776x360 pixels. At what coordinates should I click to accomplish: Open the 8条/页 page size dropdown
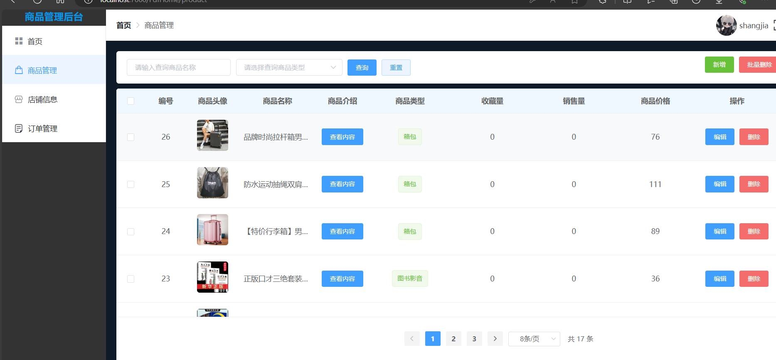click(x=534, y=339)
